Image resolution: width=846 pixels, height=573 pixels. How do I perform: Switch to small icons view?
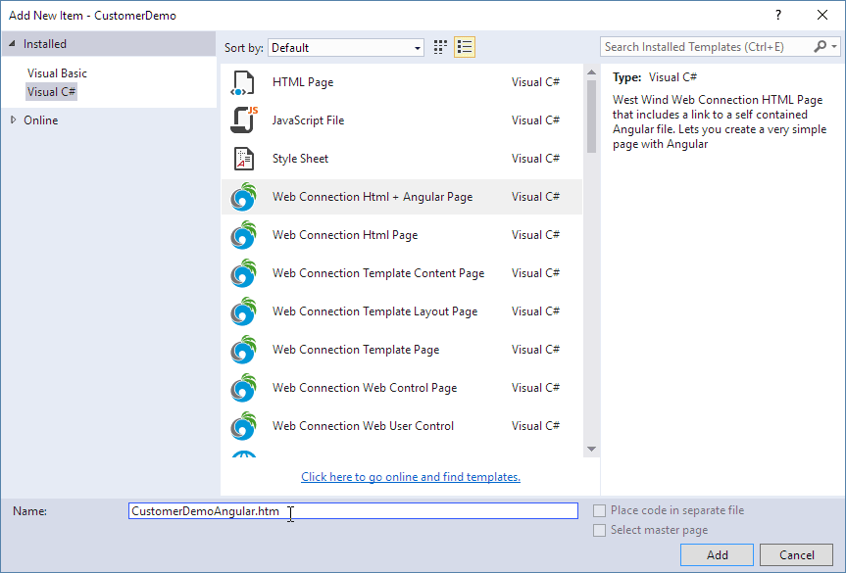click(x=441, y=47)
